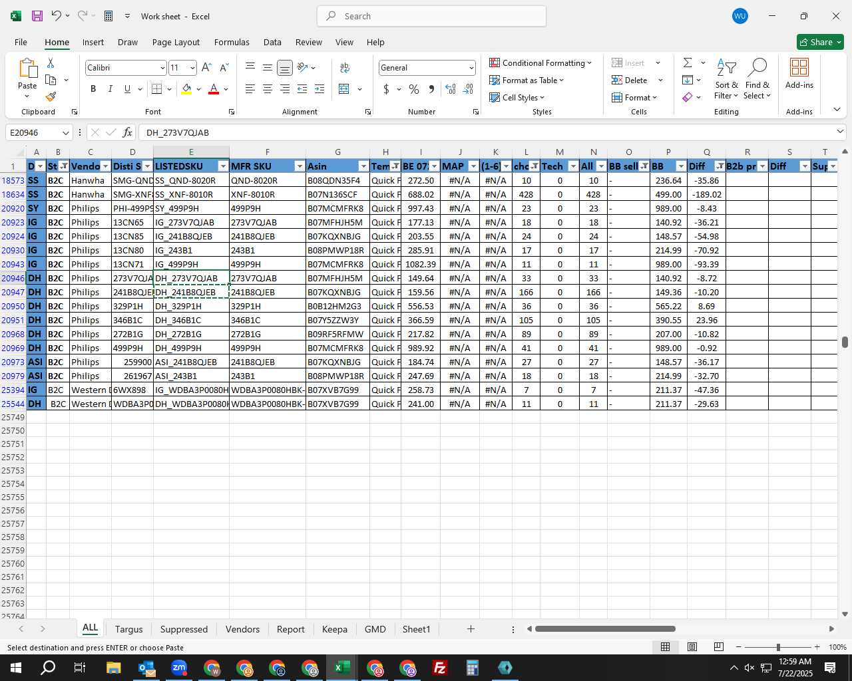Click Format as Table button
This screenshot has width=852, height=681.
tap(527, 80)
